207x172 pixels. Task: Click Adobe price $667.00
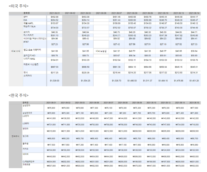point(54,67)
